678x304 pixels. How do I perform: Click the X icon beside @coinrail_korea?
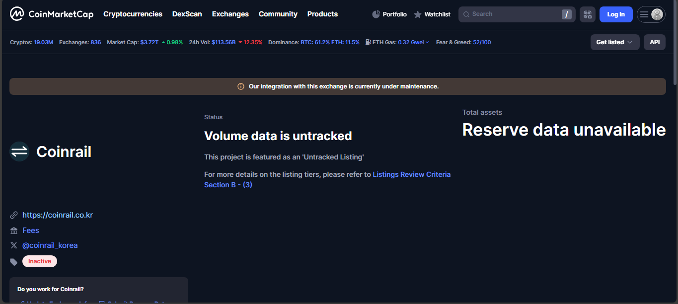14,245
